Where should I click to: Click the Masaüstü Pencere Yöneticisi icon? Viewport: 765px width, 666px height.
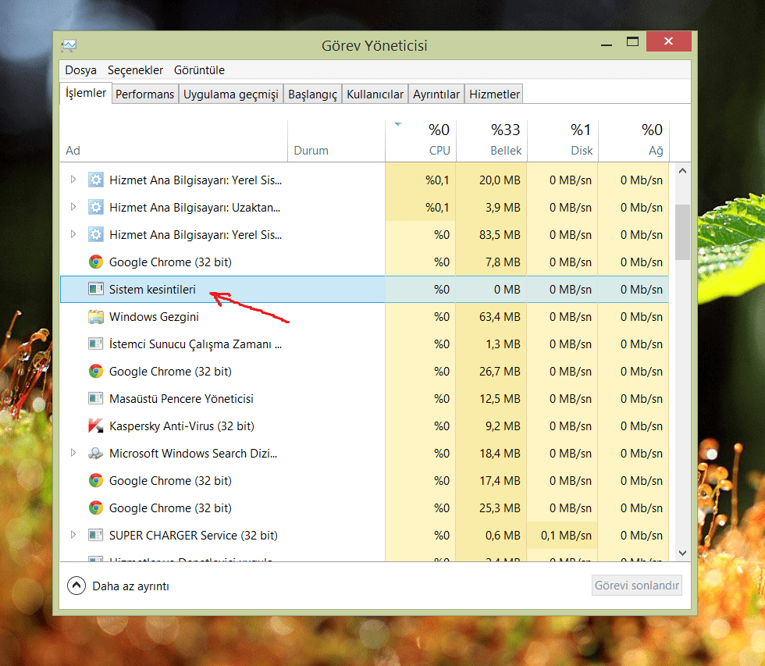pos(95,399)
